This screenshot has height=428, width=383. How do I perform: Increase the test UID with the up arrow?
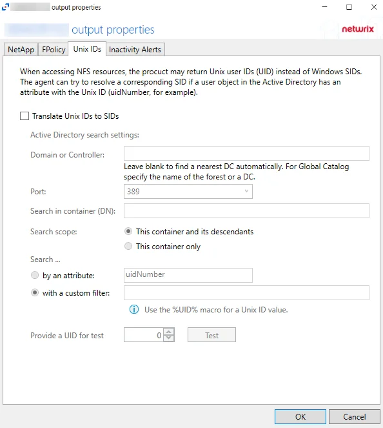click(x=169, y=332)
